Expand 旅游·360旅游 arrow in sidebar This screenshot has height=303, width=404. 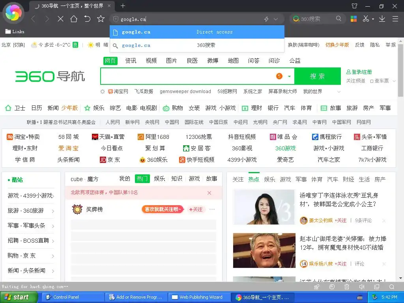(53, 211)
